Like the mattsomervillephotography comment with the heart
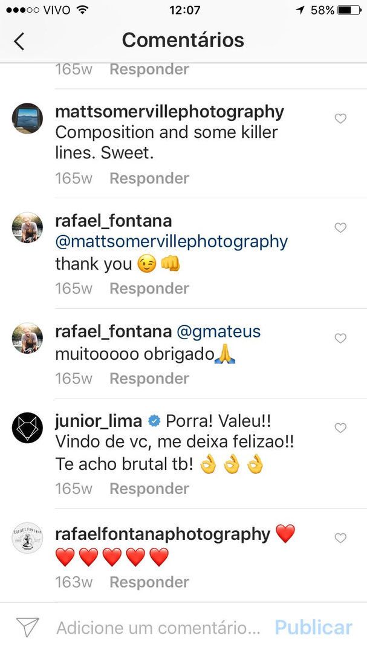367x653 pixels. coord(340,119)
